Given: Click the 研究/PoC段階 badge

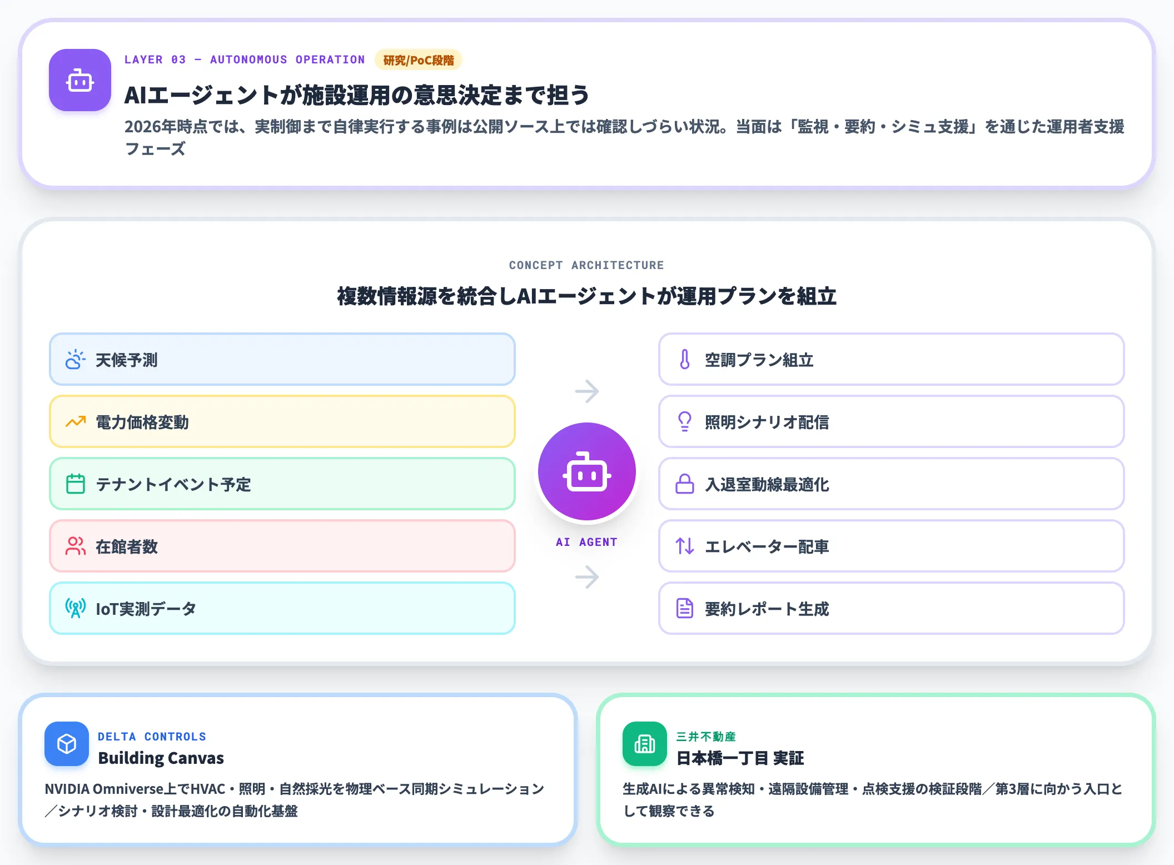Looking at the screenshot, I should click(x=419, y=59).
